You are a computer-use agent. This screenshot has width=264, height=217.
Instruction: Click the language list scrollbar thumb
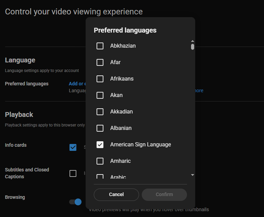tap(193, 47)
